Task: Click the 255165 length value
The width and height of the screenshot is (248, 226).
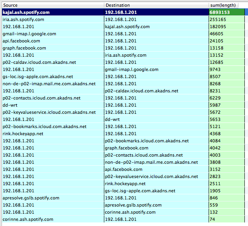Action: 218,19
